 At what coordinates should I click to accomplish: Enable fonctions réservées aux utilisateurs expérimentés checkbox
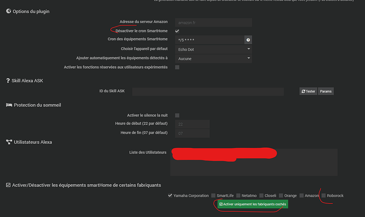click(177, 67)
